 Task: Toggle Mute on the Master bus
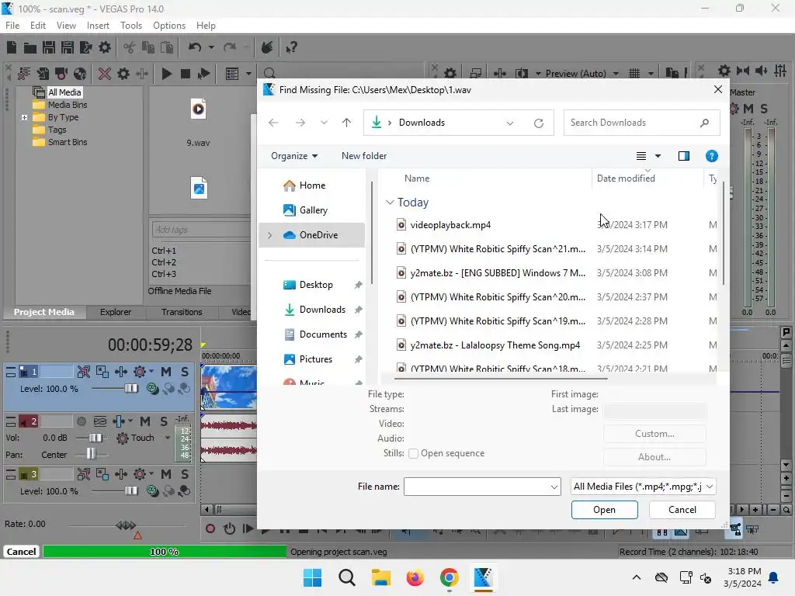click(x=748, y=109)
